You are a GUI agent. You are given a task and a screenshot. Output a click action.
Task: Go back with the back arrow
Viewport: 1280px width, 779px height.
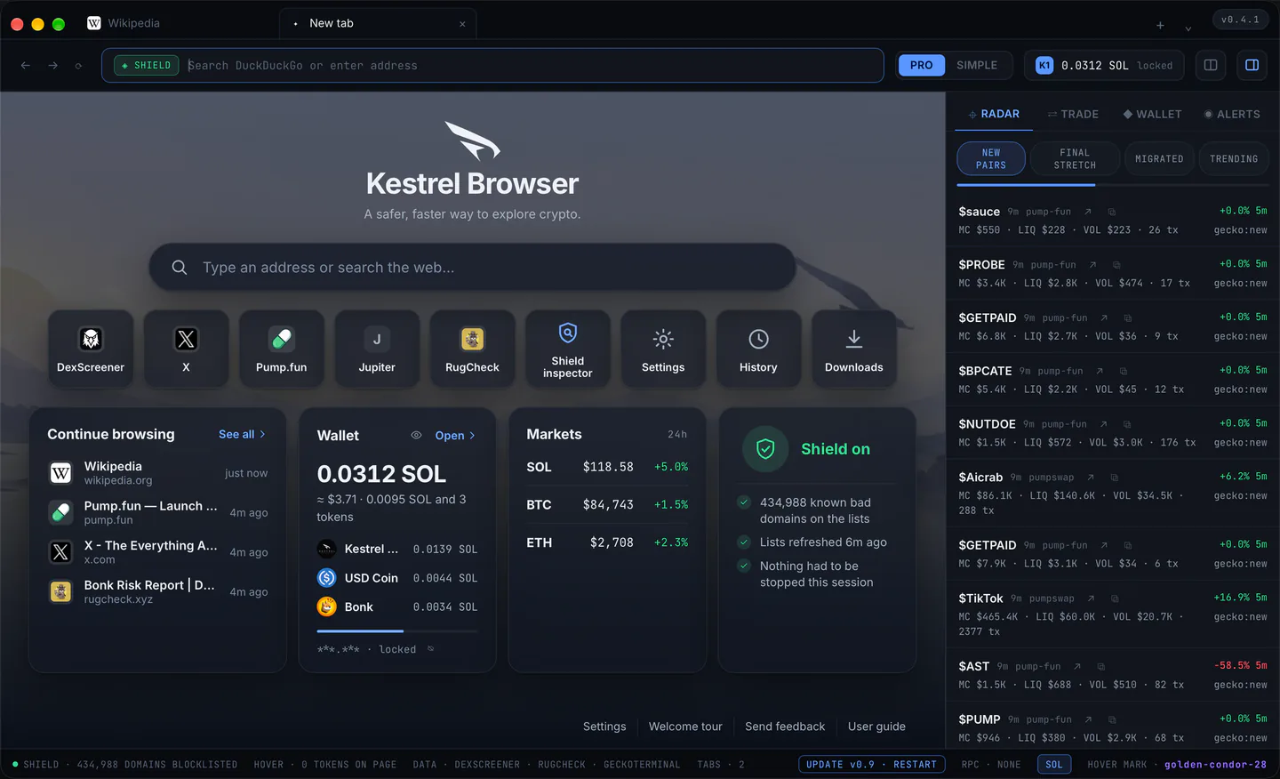point(26,65)
